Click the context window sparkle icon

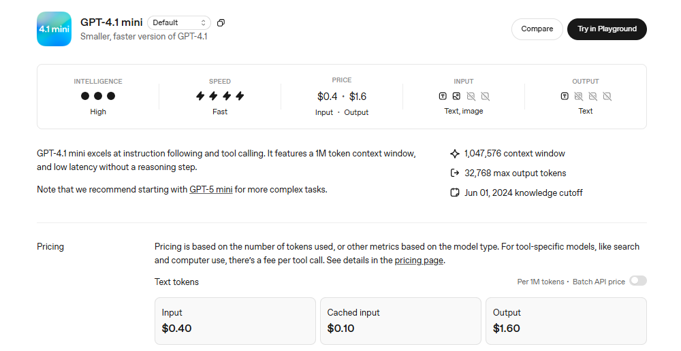pyautogui.click(x=455, y=154)
